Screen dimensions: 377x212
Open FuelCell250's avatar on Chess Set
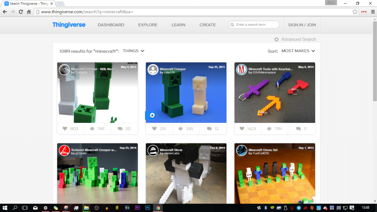242,151
